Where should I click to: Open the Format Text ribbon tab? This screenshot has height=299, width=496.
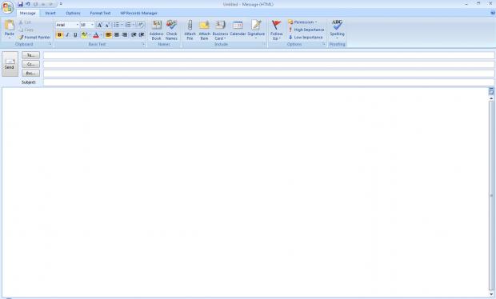pyautogui.click(x=100, y=13)
